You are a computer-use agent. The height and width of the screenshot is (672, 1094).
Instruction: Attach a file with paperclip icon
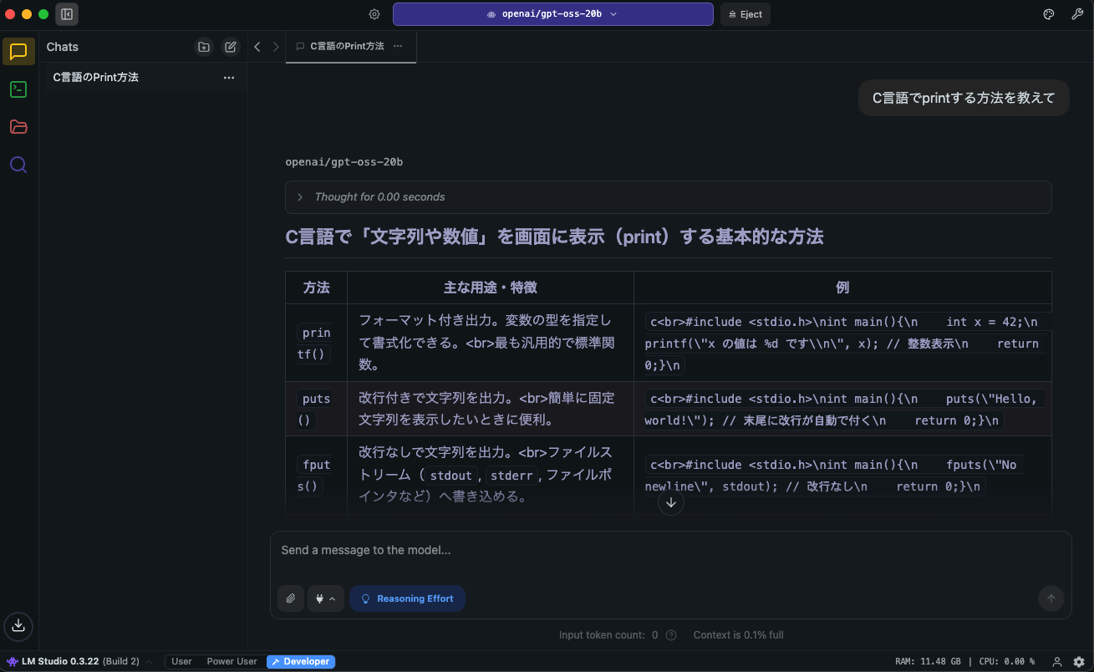[291, 598]
